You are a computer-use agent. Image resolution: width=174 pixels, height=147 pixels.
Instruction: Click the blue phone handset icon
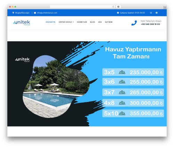[x=134, y=23]
